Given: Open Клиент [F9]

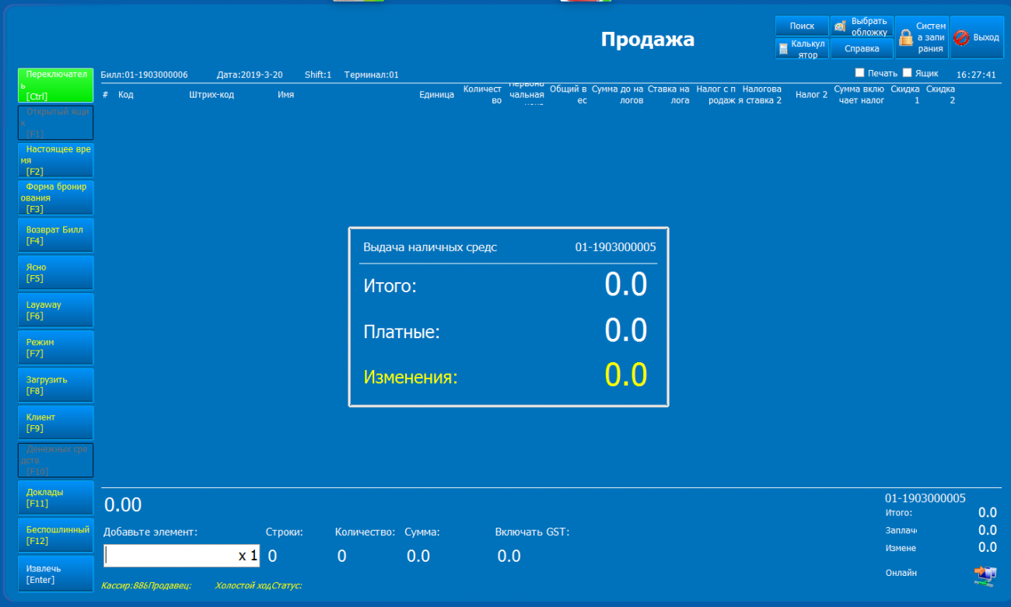Looking at the screenshot, I should click(x=55, y=423).
